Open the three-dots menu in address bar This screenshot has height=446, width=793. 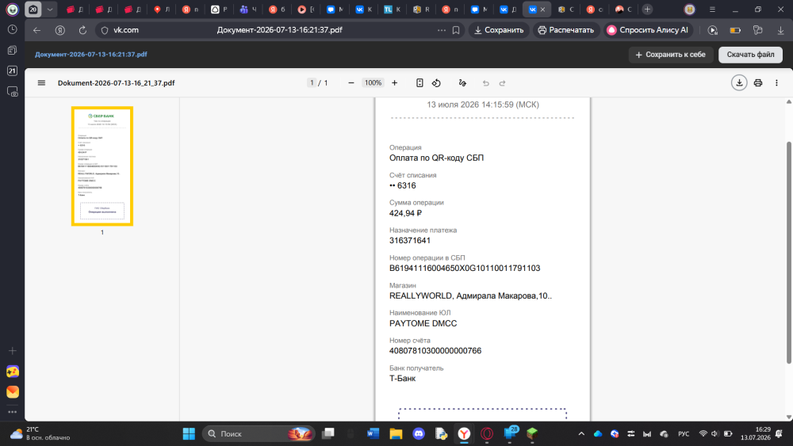point(442,30)
